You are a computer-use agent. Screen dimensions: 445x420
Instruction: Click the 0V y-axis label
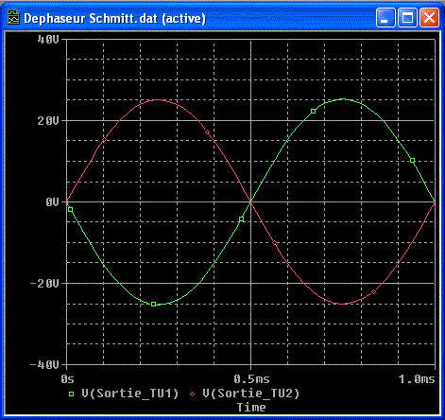[52, 201]
